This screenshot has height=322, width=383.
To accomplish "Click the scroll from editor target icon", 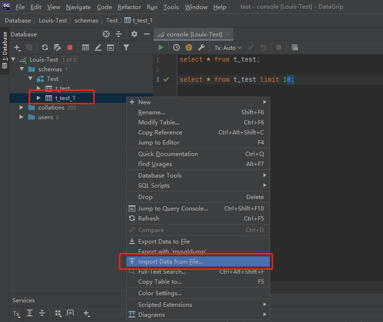I will (x=106, y=34).
